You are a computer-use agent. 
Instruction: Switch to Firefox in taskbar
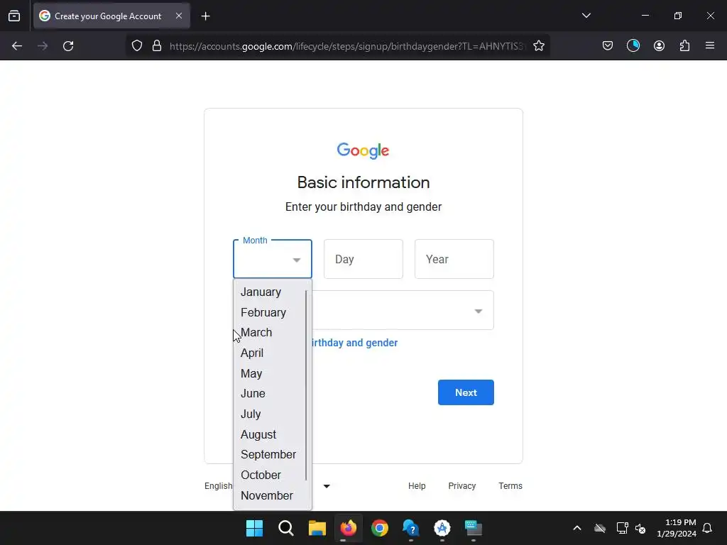click(x=348, y=528)
